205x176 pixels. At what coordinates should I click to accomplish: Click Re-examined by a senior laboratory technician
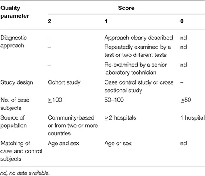click(136, 68)
